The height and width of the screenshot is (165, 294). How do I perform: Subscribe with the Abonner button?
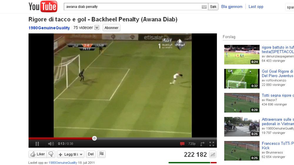pyautogui.click(x=111, y=28)
